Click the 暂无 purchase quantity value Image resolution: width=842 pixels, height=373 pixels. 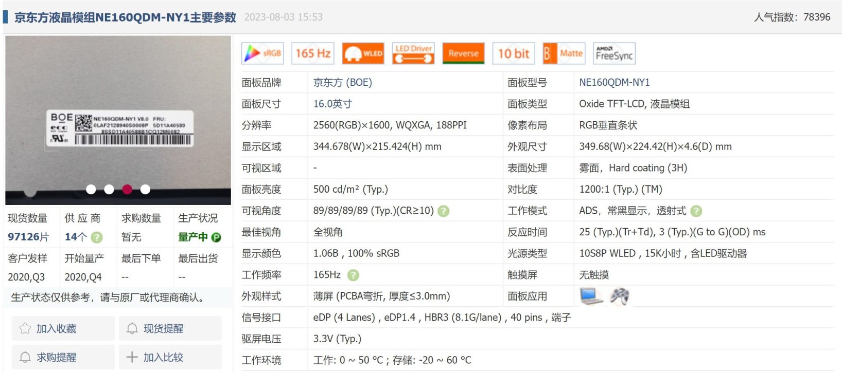coord(131,237)
